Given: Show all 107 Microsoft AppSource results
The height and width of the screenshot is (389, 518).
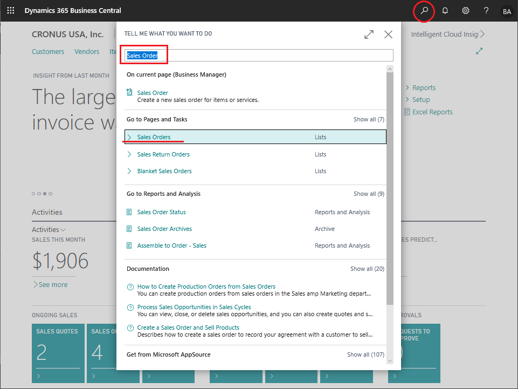Looking at the screenshot, I should point(365,354).
